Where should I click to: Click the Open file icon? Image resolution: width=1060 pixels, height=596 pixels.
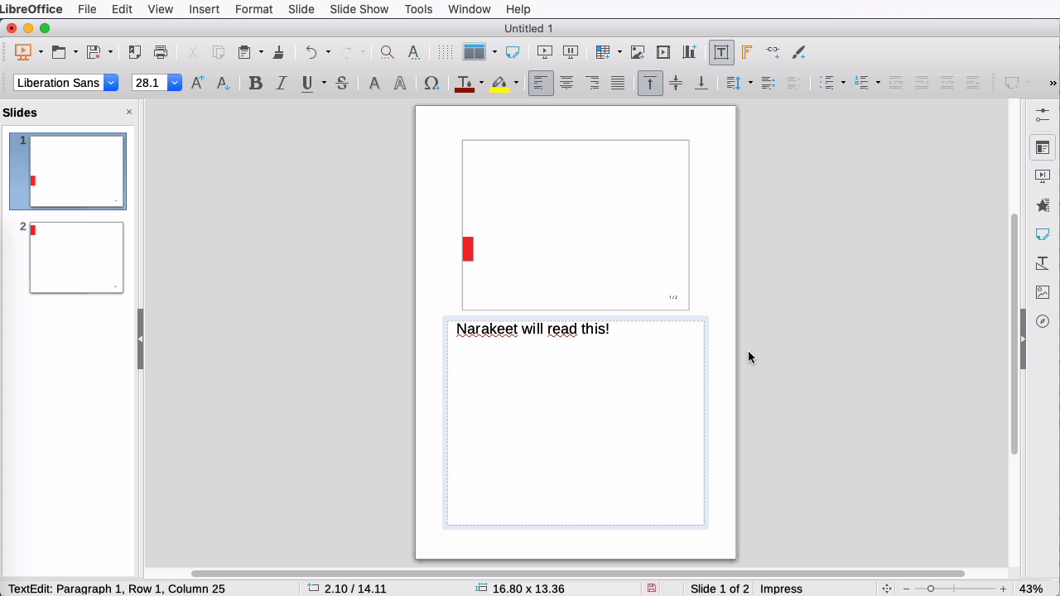click(x=59, y=52)
